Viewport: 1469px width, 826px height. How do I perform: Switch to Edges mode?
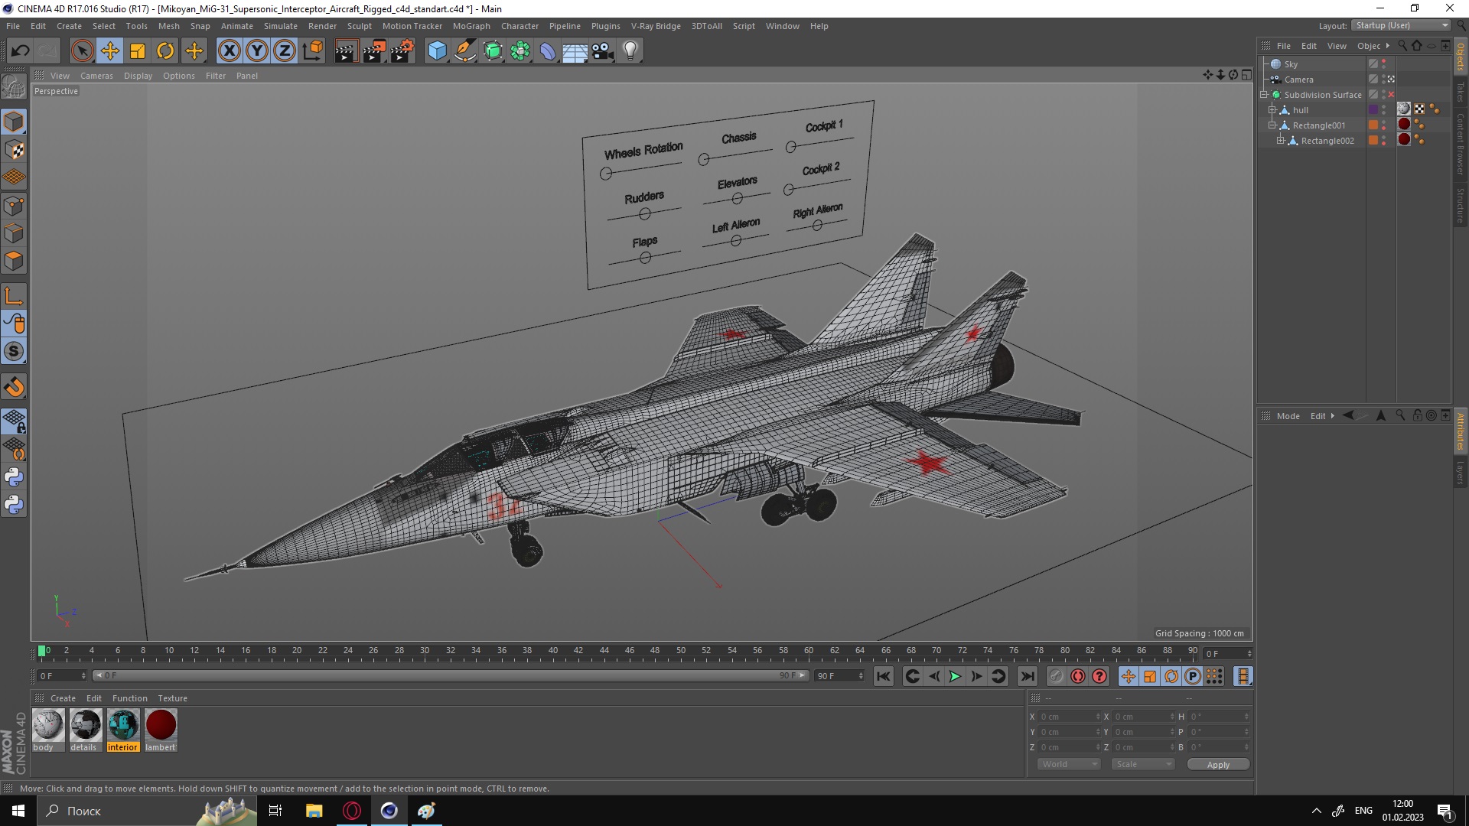[x=14, y=233]
